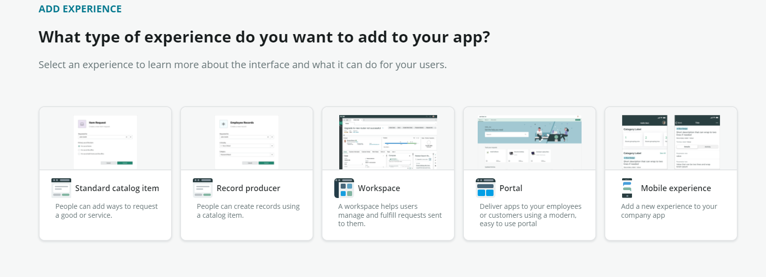Click the 'manage and fulfill requests' description
The height and width of the screenshot is (277, 766).
[x=390, y=215]
